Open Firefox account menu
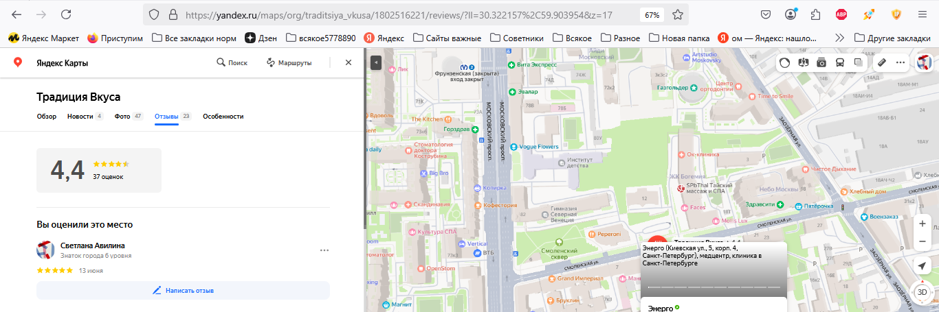This screenshot has width=939, height=312. tap(791, 14)
